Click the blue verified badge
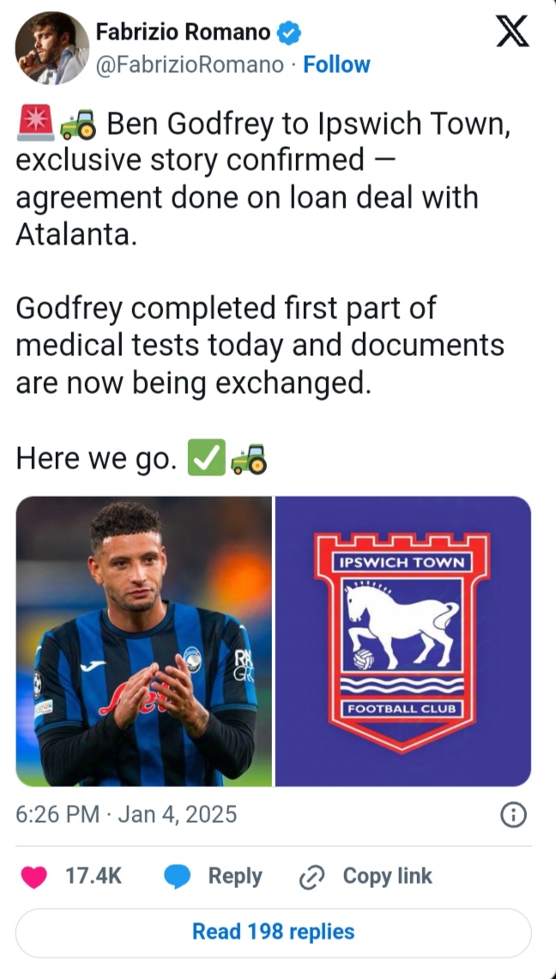556x979 pixels. click(x=290, y=34)
